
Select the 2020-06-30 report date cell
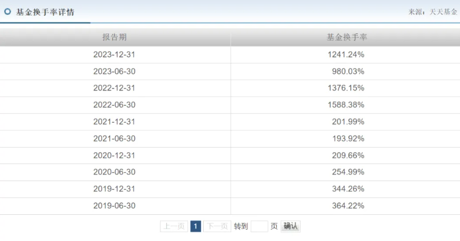114,172
